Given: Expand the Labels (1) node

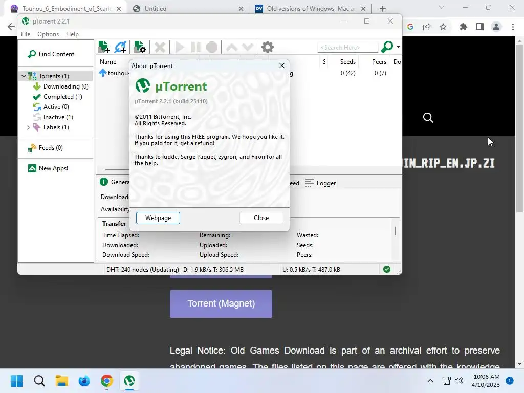Looking at the screenshot, I should tap(29, 127).
